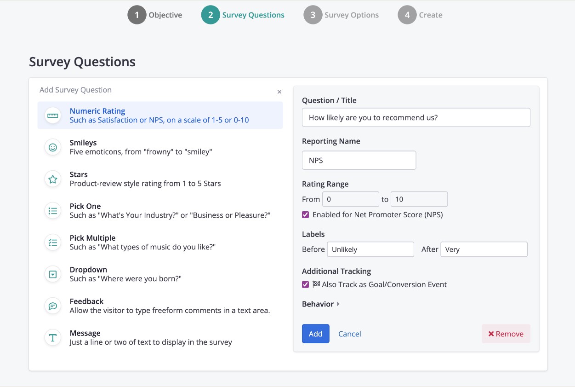Viewport: 575px width, 387px height.
Task: Choose the Dropdown question icon
Action: [x=53, y=274]
